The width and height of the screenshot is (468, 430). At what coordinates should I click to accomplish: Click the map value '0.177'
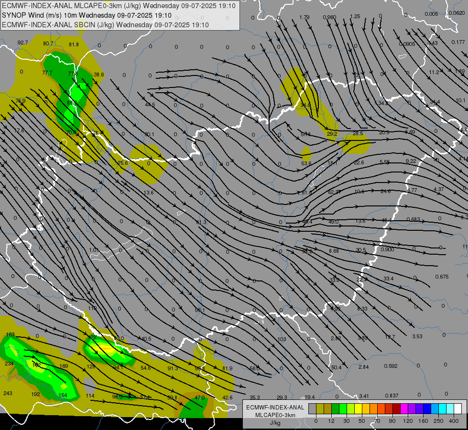pos(458,42)
